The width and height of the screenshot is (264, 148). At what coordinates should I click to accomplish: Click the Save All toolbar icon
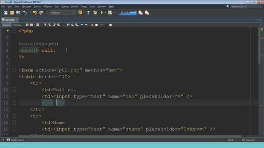(x=25, y=13)
